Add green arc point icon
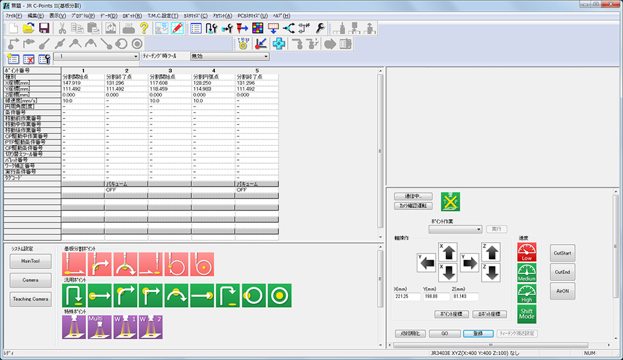This screenshot has width=623, height=360. pyautogui.click(x=176, y=296)
